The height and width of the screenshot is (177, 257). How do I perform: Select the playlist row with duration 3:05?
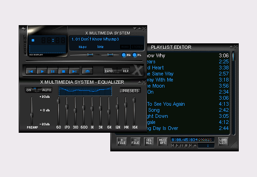click(187, 116)
